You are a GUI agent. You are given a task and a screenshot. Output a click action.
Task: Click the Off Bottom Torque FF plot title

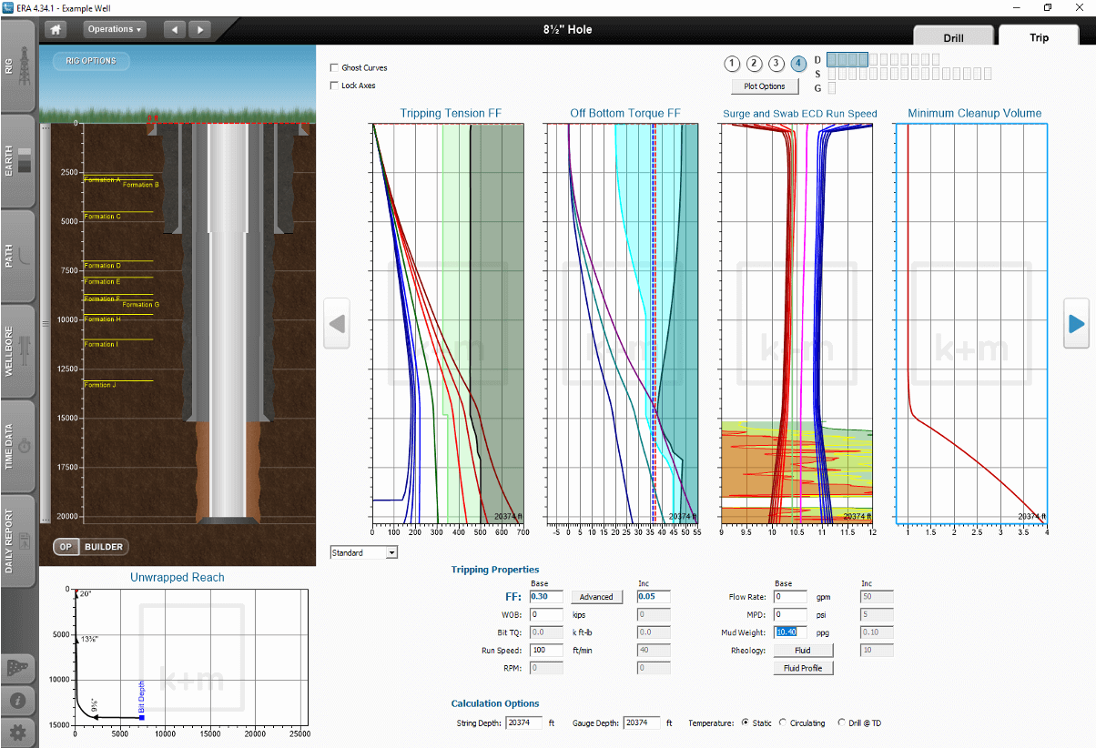click(625, 114)
